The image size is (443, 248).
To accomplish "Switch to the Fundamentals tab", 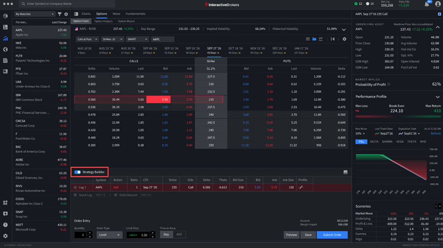I will click(x=135, y=14).
